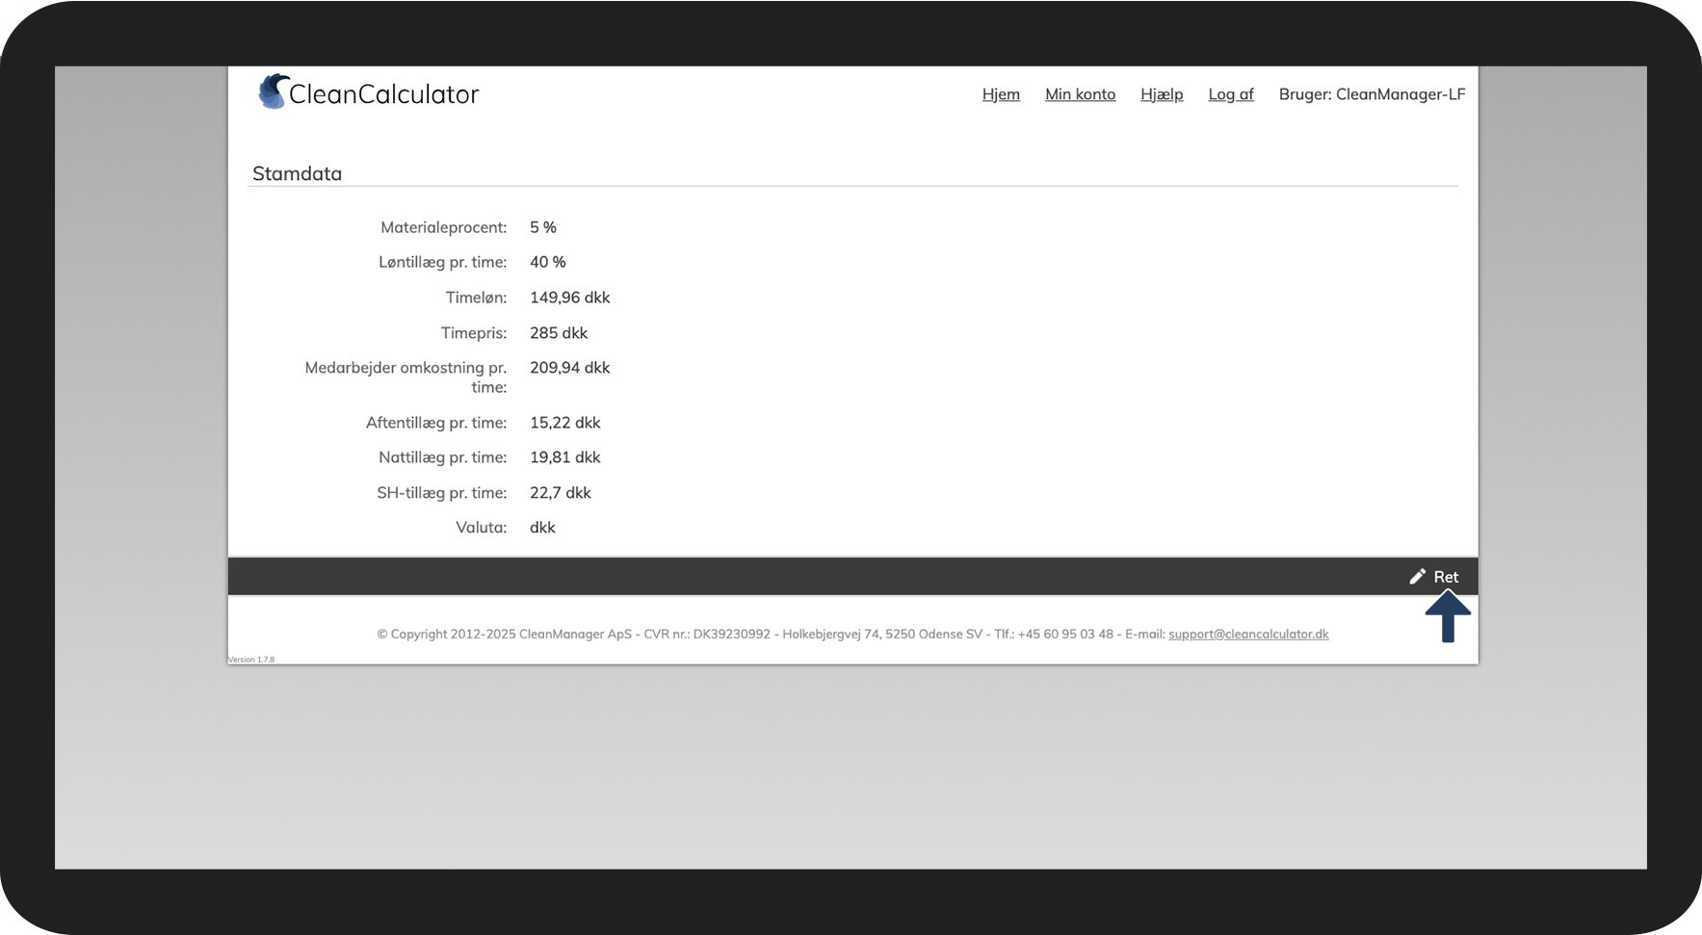Image resolution: width=1702 pixels, height=935 pixels.
Task: Click the dark blue upward arrow
Action: coord(1447,617)
